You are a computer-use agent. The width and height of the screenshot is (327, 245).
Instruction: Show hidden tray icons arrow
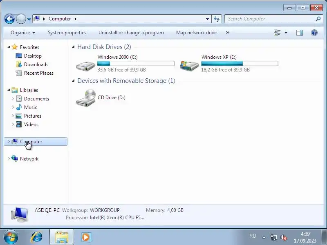point(264,237)
